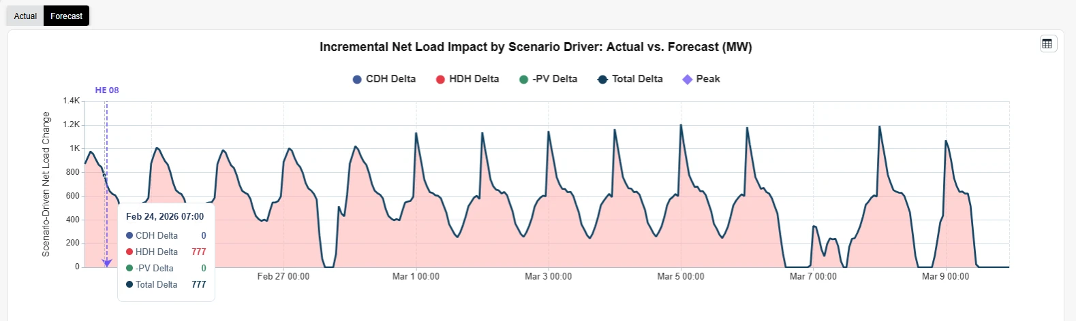1076x321 pixels.
Task: Click the 1K y-axis label
Action: pos(74,148)
